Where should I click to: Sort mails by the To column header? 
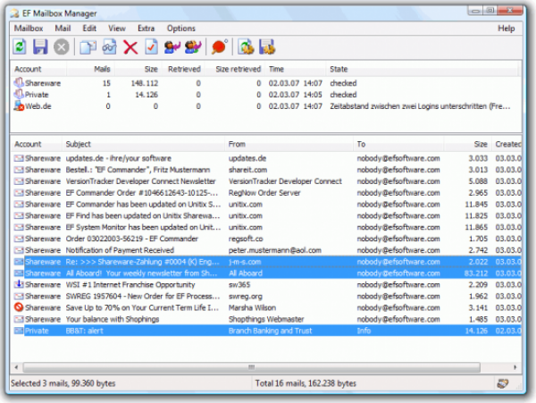pyautogui.click(x=398, y=144)
